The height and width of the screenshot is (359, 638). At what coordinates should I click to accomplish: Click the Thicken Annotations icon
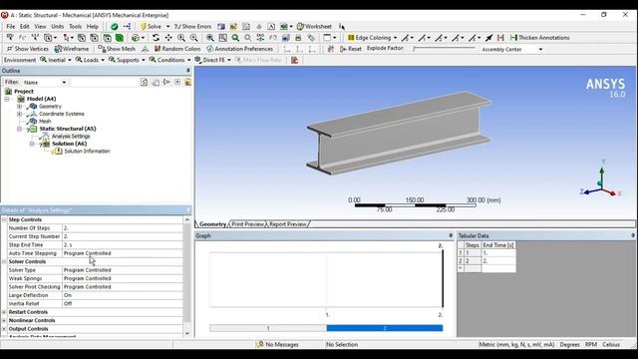(x=514, y=38)
